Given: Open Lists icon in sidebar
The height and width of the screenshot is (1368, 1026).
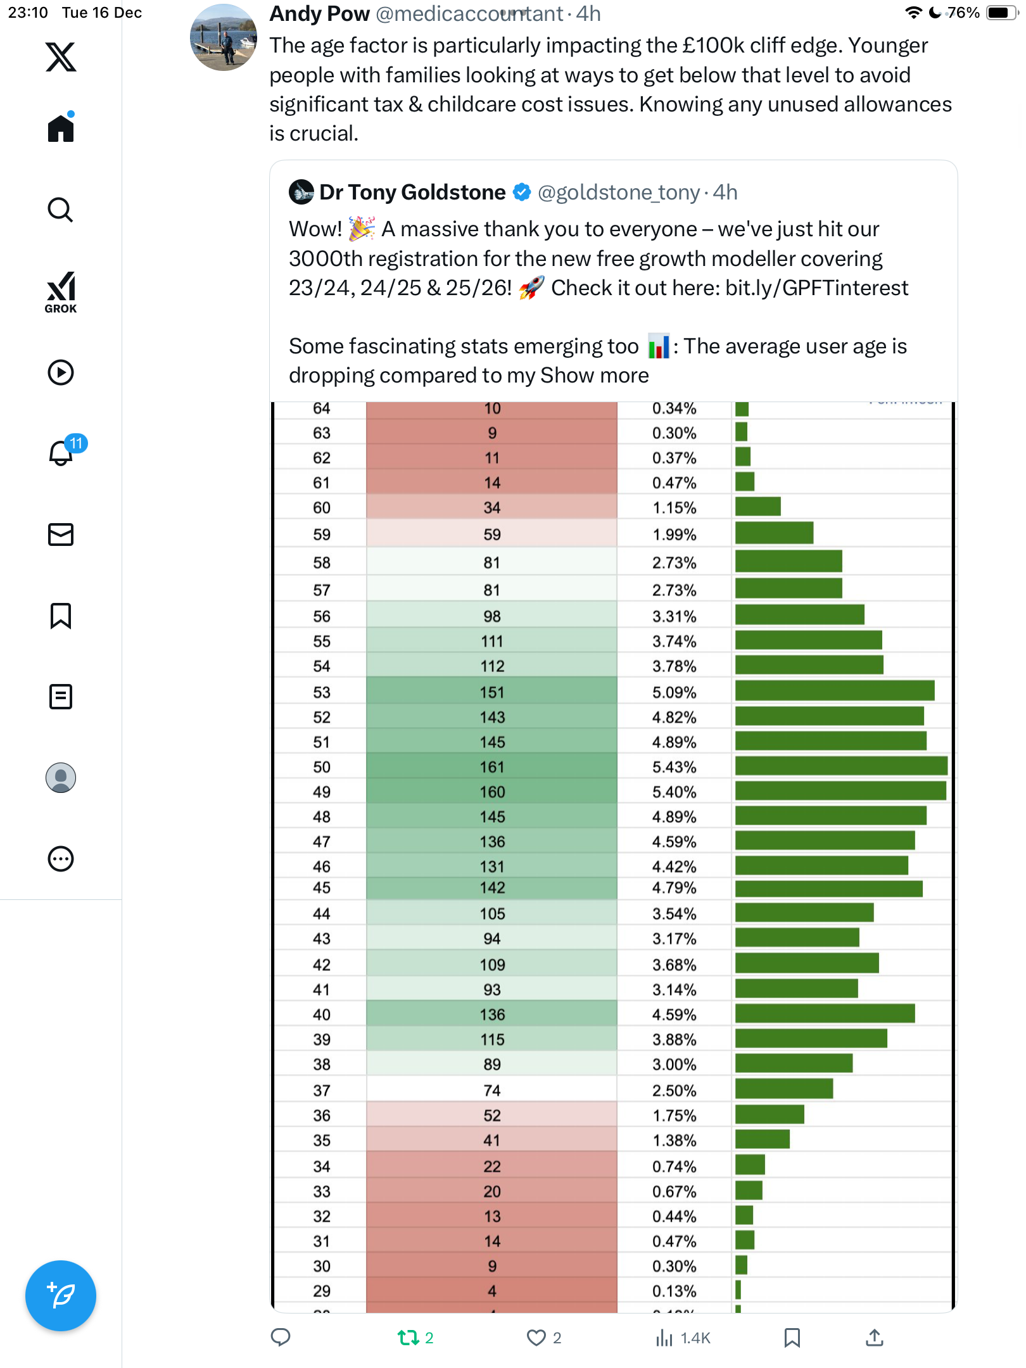Looking at the screenshot, I should (x=61, y=697).
